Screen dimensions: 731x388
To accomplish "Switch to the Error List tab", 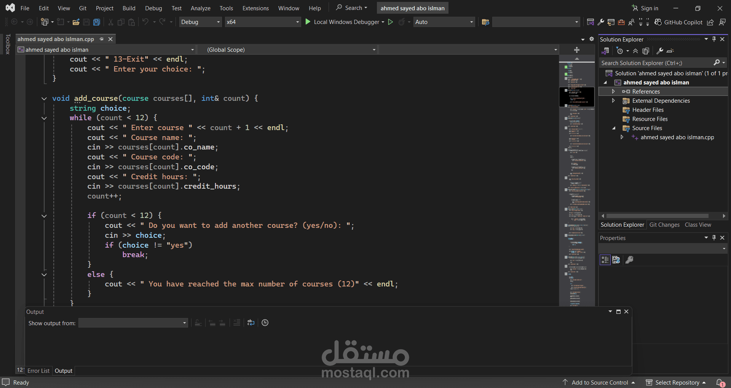I will click(x=38, y=371).
